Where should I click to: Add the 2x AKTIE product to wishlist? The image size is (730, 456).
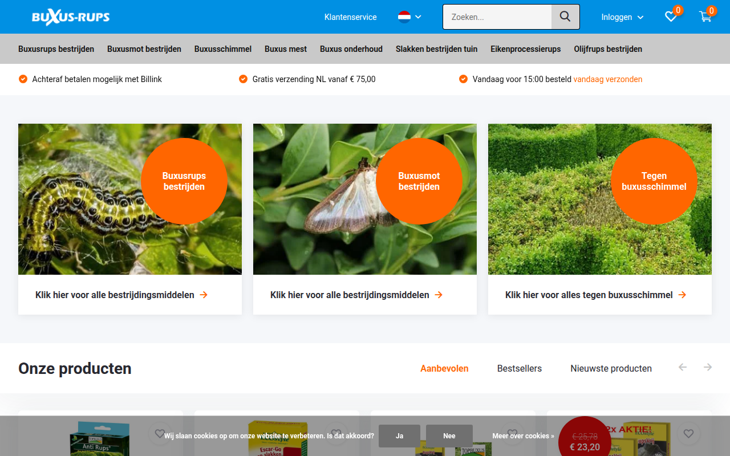pyautogui.click(x=689, y=434)
